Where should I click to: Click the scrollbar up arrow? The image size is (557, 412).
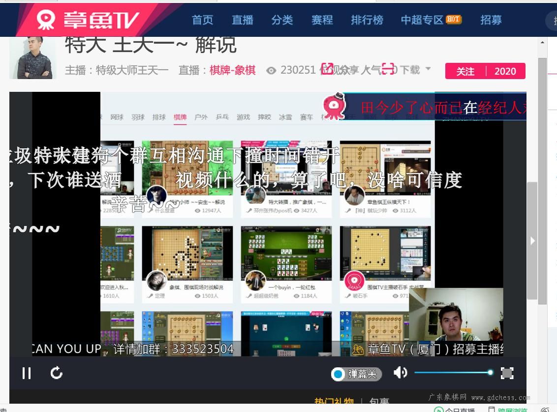tap(542, 43)
